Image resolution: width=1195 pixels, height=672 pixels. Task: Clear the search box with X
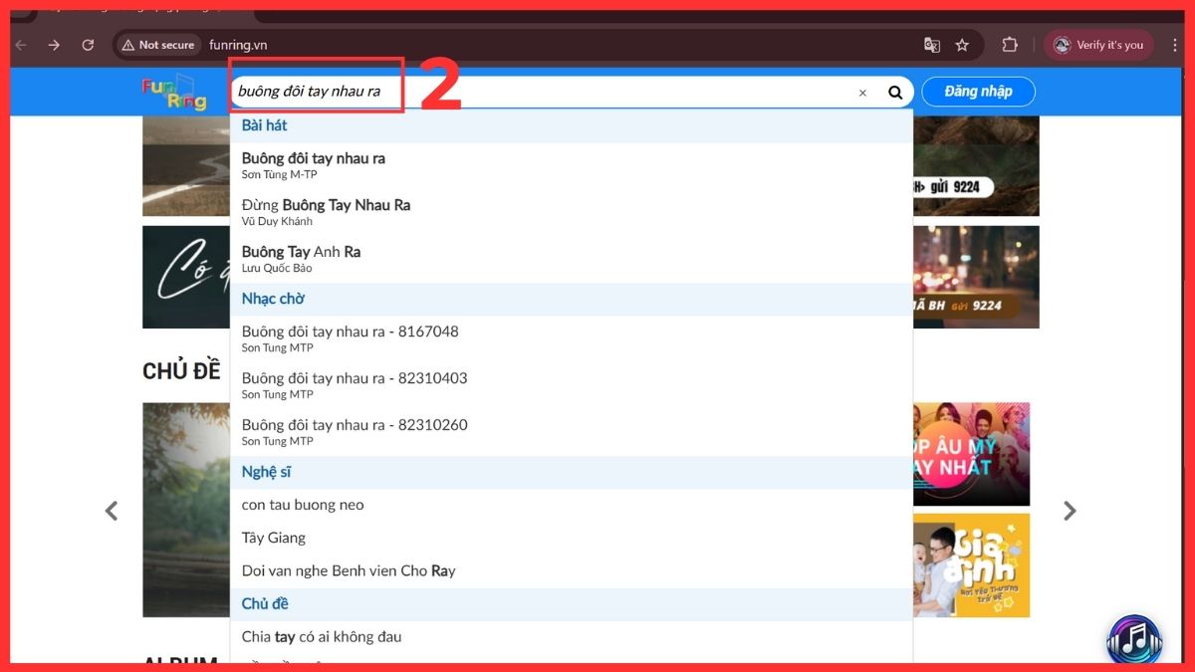862,93
